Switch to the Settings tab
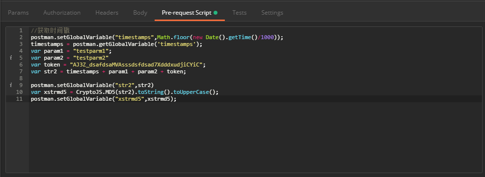Image resolution: width=485 pixels, height=177 pixels. [272, 13]
